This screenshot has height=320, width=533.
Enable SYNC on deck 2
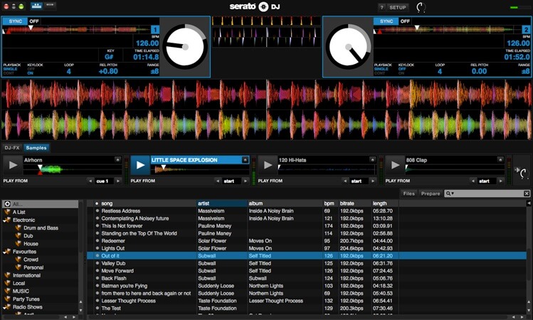click(x=386, y=21)
